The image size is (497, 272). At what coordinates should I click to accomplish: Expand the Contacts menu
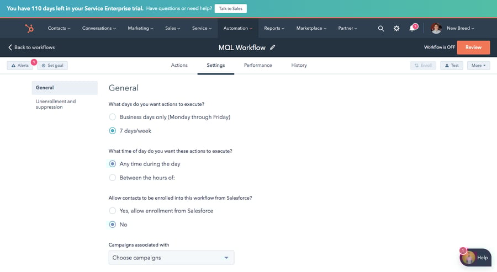tap(59, 28)
